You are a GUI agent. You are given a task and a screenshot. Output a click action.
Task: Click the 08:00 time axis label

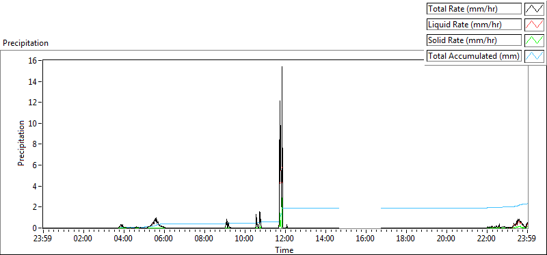click(x=204, y=239)
